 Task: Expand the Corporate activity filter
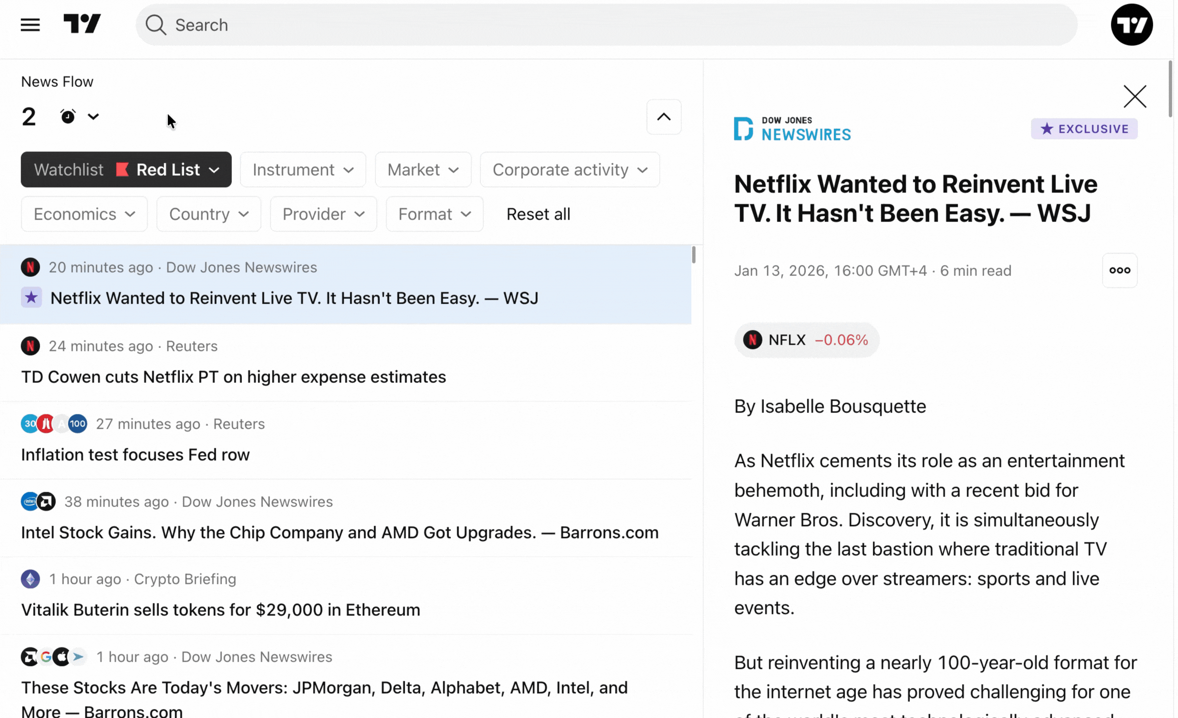(x=569, y=170)
